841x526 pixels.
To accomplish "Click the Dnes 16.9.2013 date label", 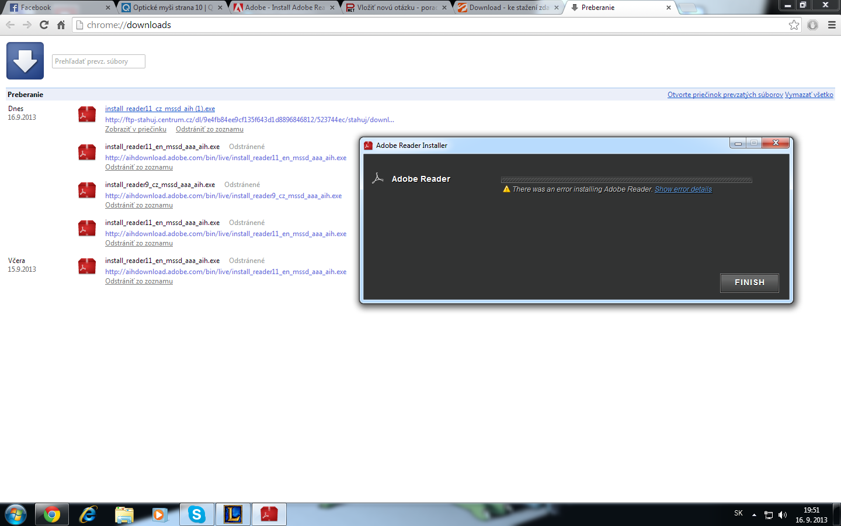I will pos(22,113).
